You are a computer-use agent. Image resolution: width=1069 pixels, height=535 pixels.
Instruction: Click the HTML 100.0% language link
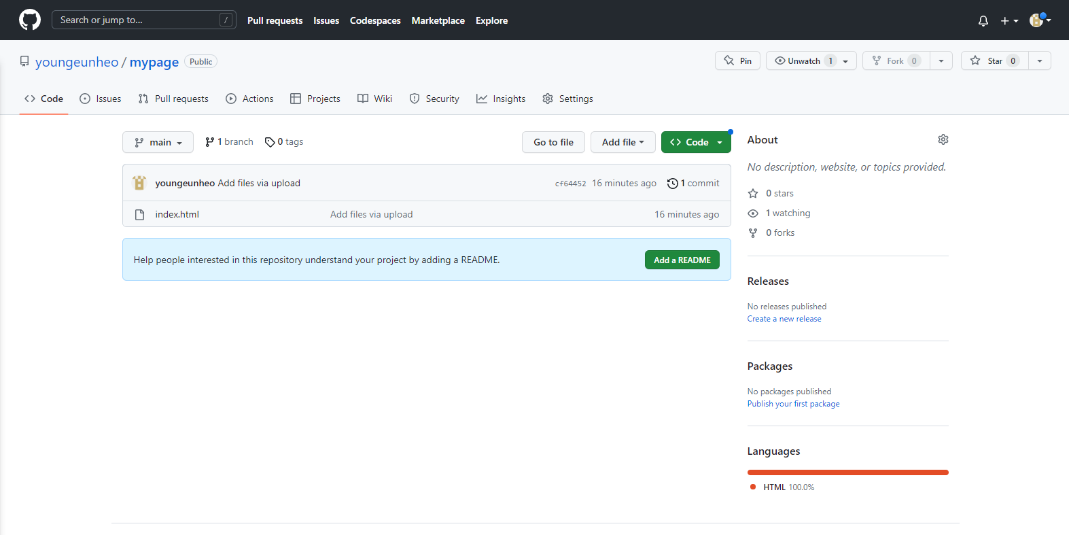click(x=782, y=487)
